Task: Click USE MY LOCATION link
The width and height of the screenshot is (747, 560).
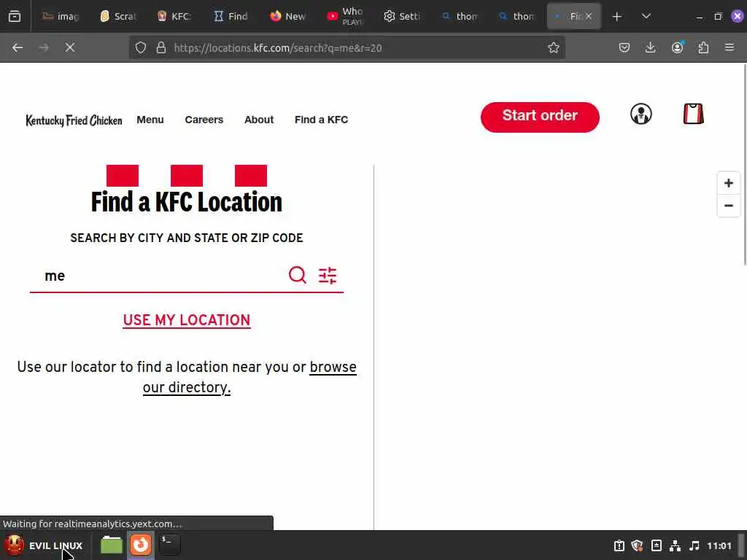Action: click(187, 320)
